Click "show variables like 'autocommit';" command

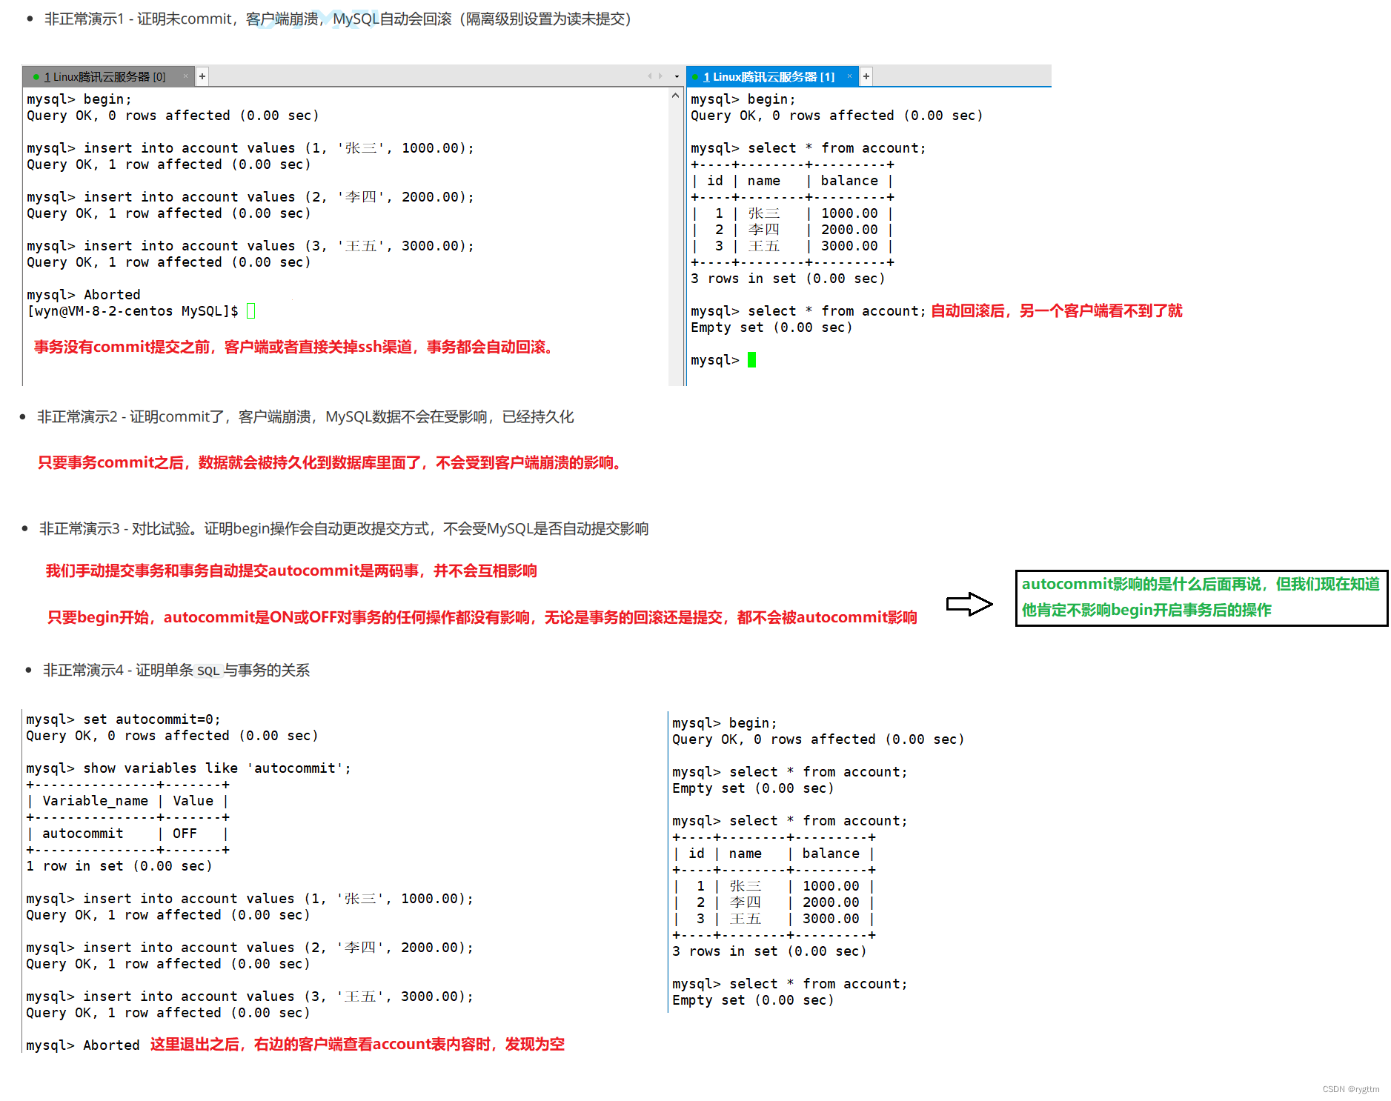pyautogui.click(x=217, y=768)
